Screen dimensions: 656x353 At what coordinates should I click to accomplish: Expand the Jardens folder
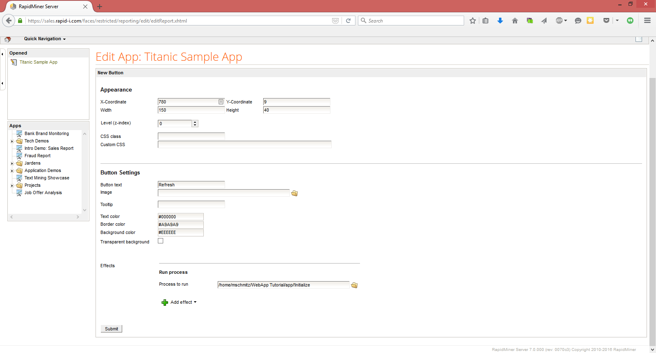12,163
